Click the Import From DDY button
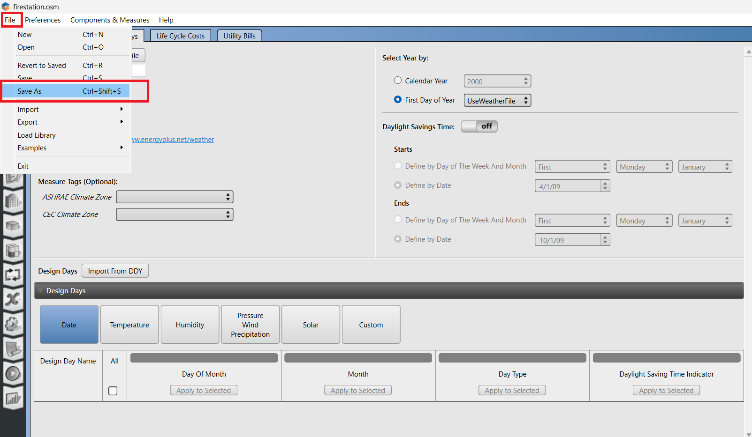The height and width of the screenshot is (437, 752). pos(115,271)
